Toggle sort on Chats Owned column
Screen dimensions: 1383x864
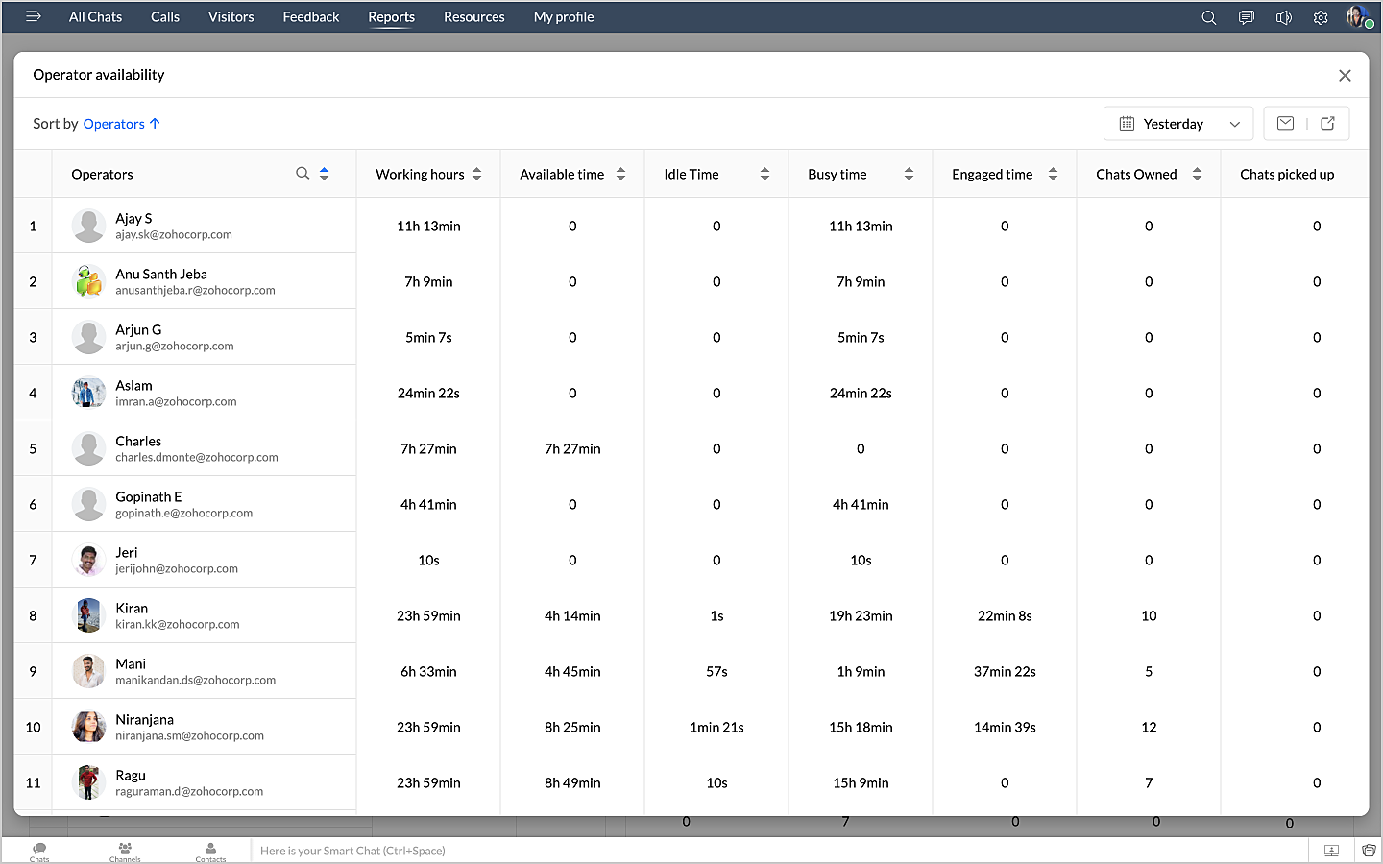(x=1197, y=174)
